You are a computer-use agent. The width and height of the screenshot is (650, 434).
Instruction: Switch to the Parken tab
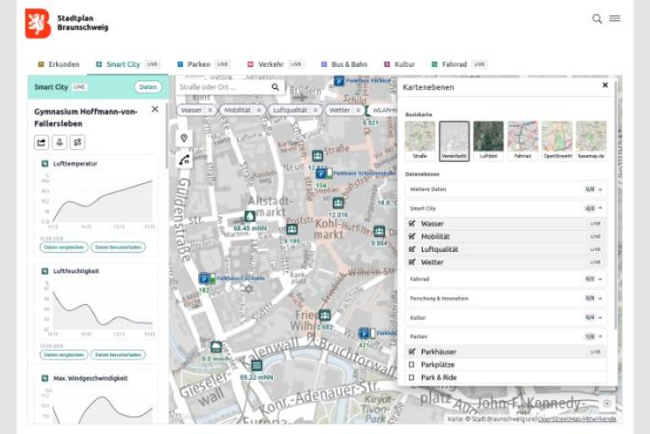pos(203,64)
